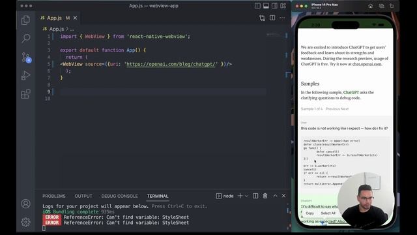Toggle the primary sidebar layout icon

coord(257,6)
